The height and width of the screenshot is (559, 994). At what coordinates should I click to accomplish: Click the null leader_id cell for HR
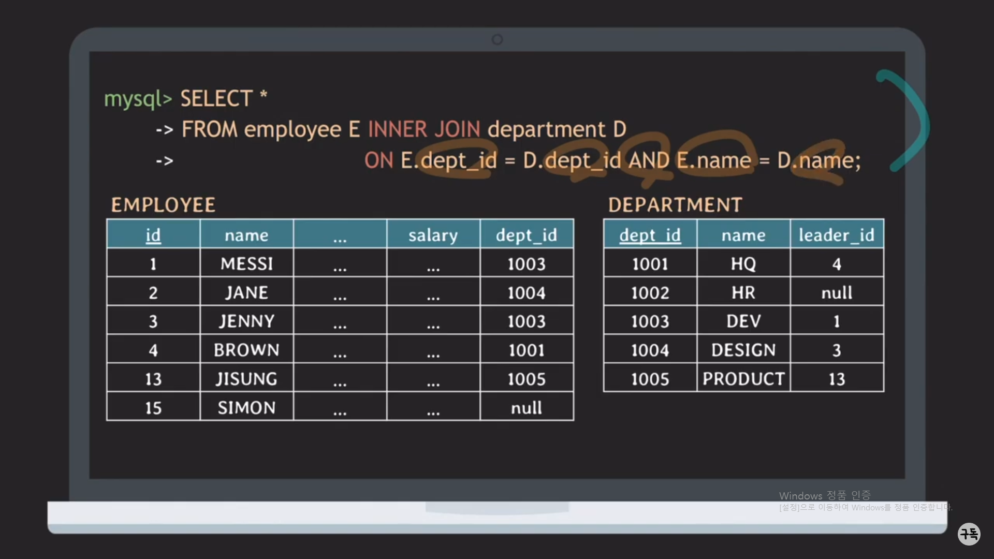click(x=836, y=293)
